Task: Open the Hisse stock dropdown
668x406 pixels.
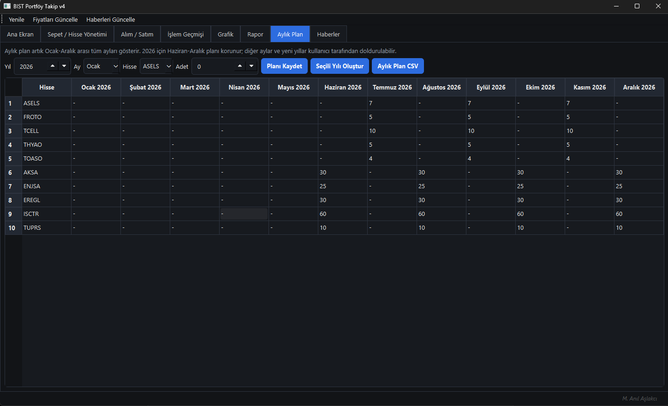Action: (156, 66)
